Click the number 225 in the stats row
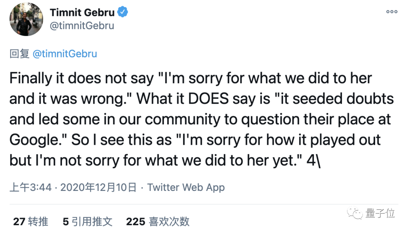The image size is (408, 231). [x=136, y=221]
